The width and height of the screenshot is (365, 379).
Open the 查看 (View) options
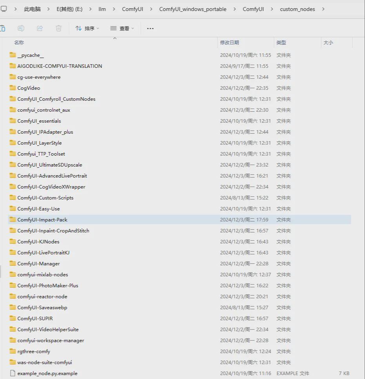(122, 28)
